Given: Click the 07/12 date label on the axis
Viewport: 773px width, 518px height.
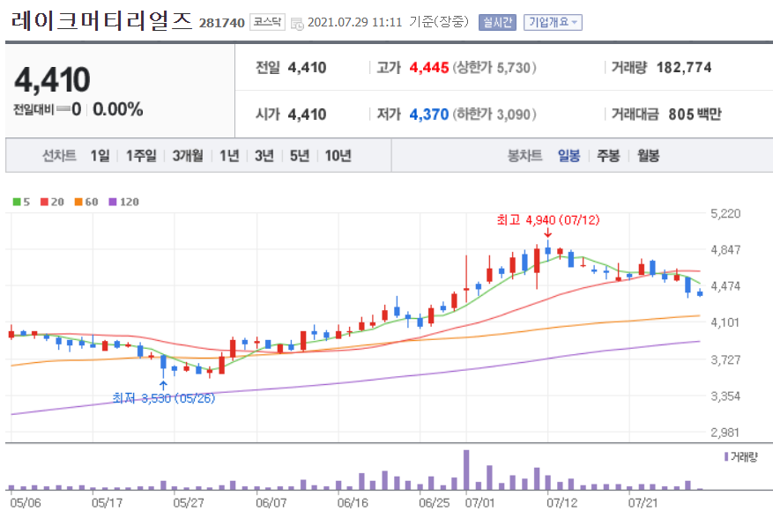Looking at the screenshot, I should 562,503.
